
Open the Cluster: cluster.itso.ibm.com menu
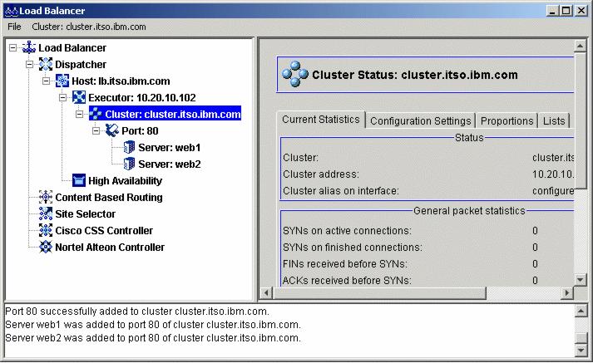[89, 27]
